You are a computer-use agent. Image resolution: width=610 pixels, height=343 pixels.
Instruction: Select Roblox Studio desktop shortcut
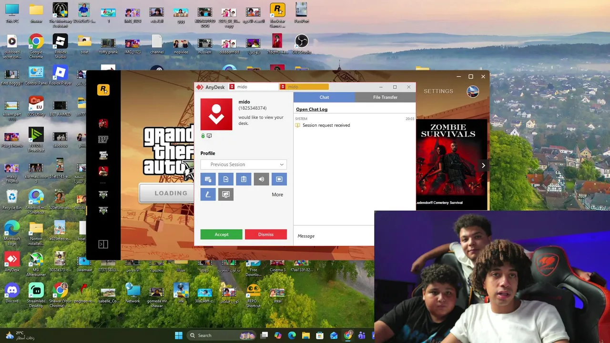60,47
